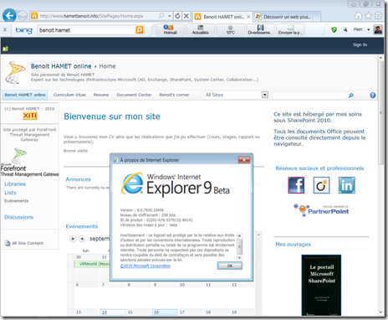Click OK in the À propos de Internet Explorer dialog
Screen dimensions: 388x320
tap(230, 266)
